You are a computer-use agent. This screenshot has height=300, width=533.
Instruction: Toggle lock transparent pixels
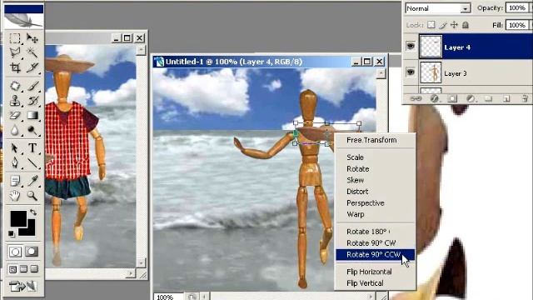coord(431,25)
